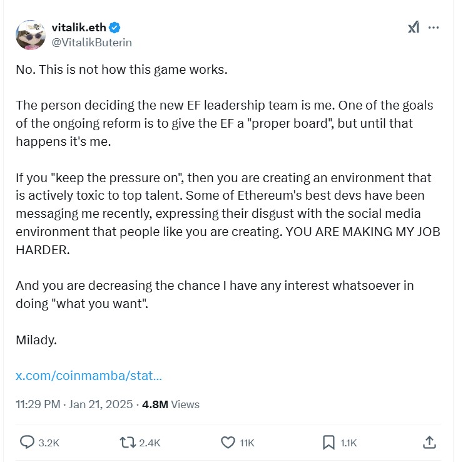
Task: Open the three-dot more options menu
Action: (x=434, y=28)
